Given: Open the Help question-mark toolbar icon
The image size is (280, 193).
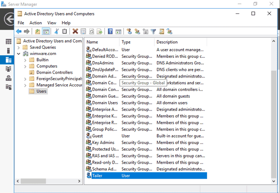Looking at the screenshot, I should (x=110, y=31).
